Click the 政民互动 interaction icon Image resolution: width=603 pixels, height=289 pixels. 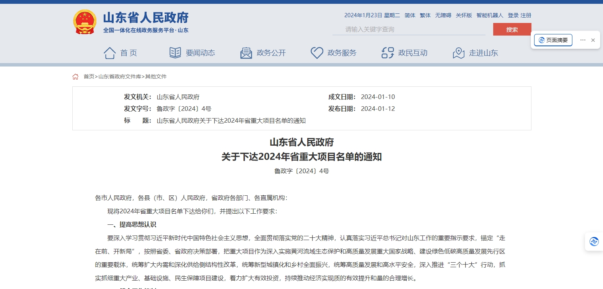click(x=388, y=53)
